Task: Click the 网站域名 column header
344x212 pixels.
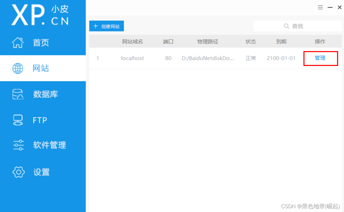Action: [x=132, y=41]
